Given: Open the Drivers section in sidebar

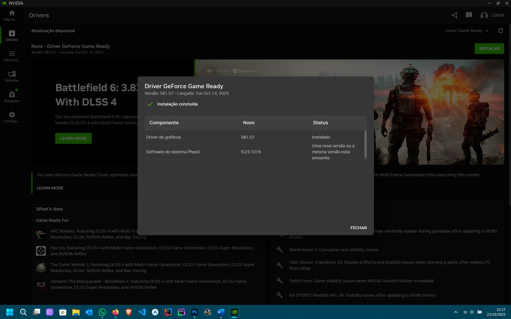Looking at the screenshot, I should (11, 35).
